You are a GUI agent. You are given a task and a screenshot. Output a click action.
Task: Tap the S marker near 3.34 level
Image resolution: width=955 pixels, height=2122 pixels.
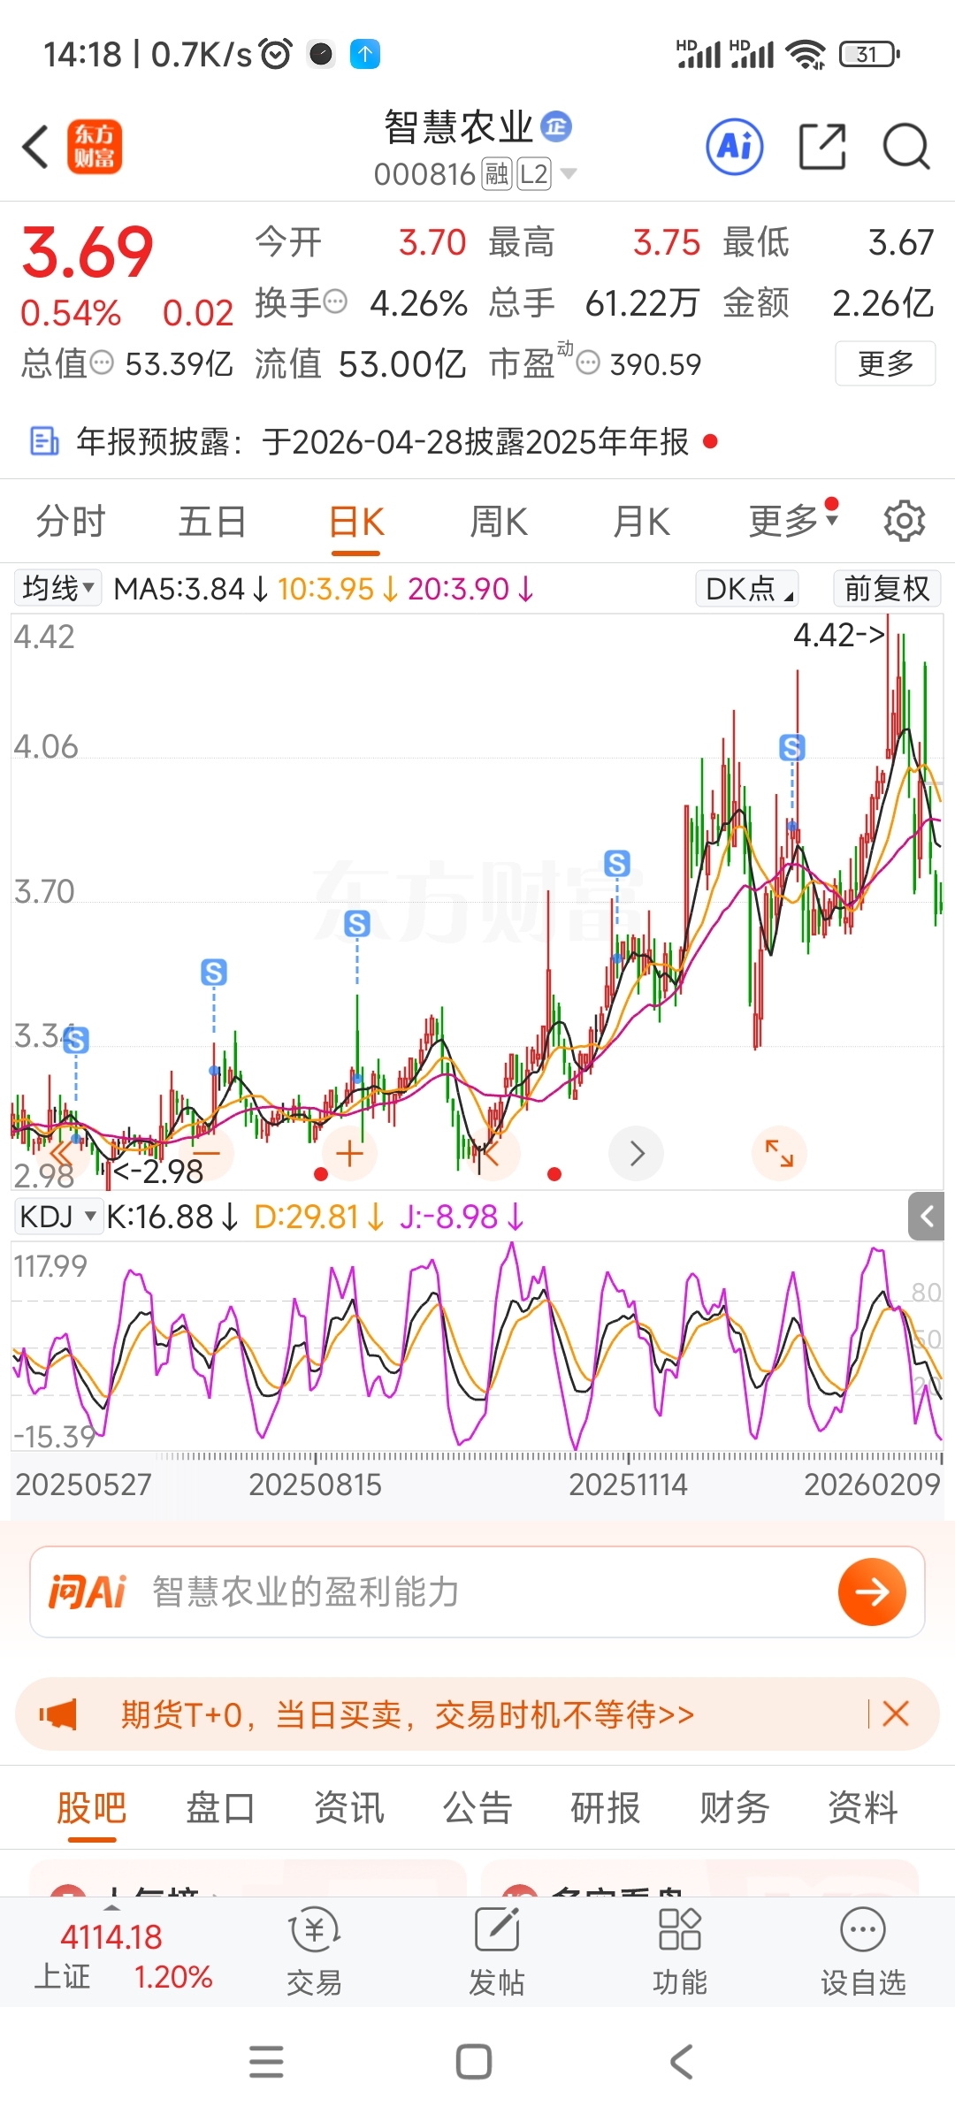click(x=76, y=1040)
